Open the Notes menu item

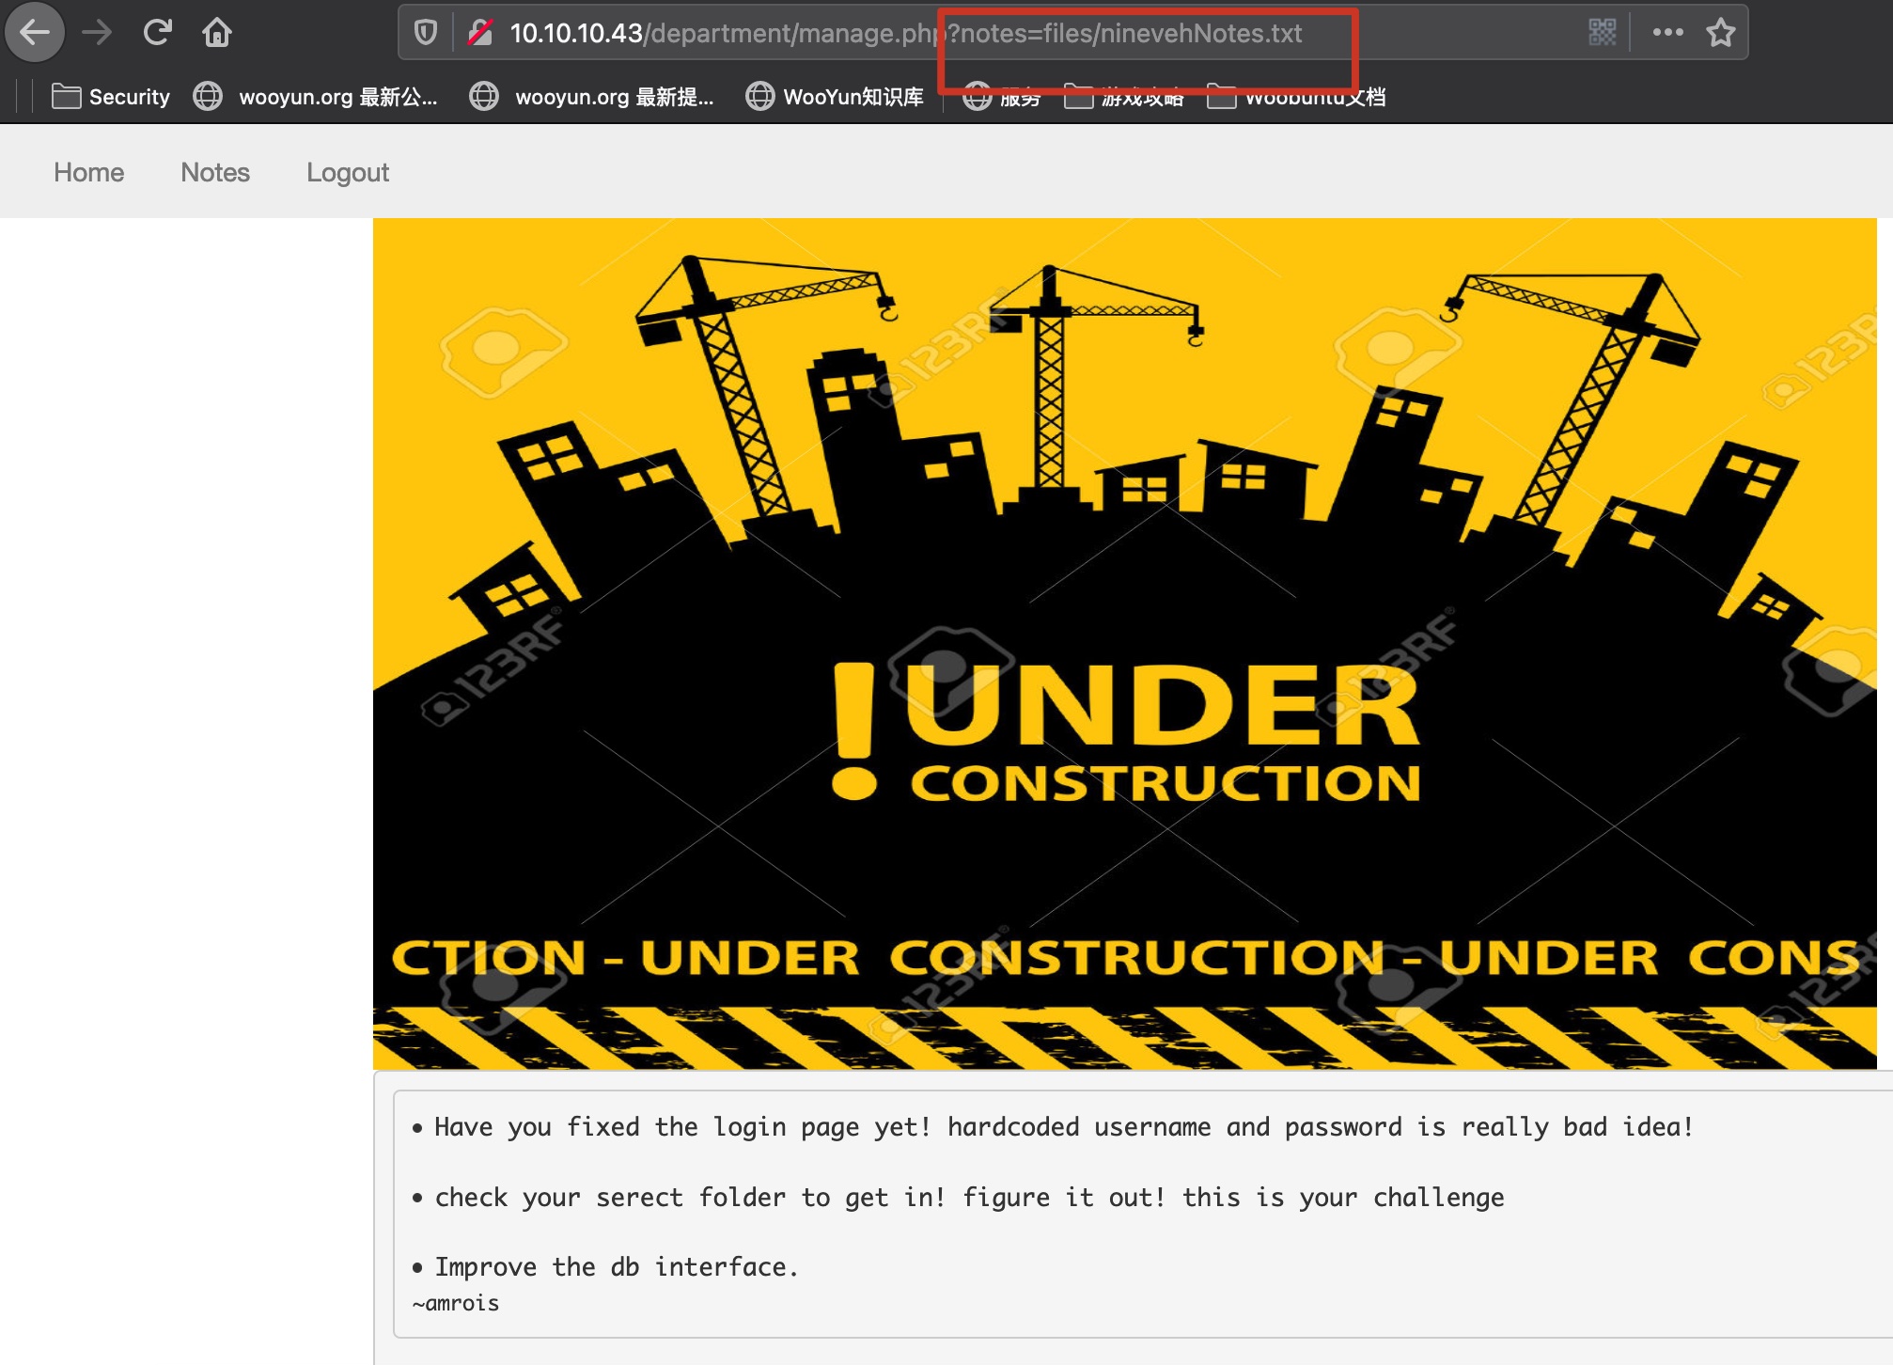pos(215,173)
